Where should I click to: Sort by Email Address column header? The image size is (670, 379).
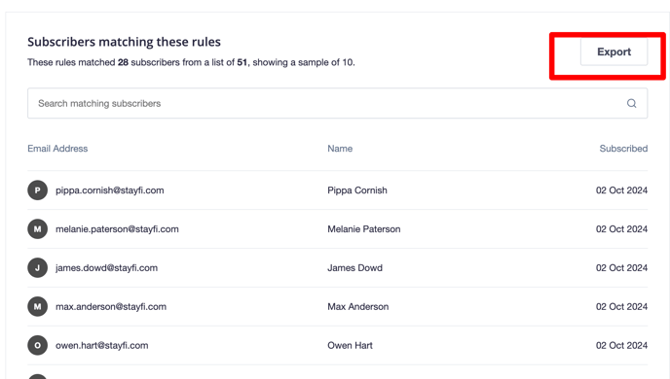click(x=57, y=149)
